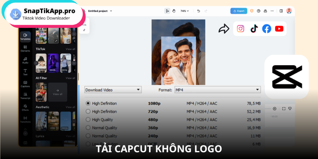Screen dimensions: 318x159
Task: Expand the Untitled project name chevron
Action: (111, 11)
